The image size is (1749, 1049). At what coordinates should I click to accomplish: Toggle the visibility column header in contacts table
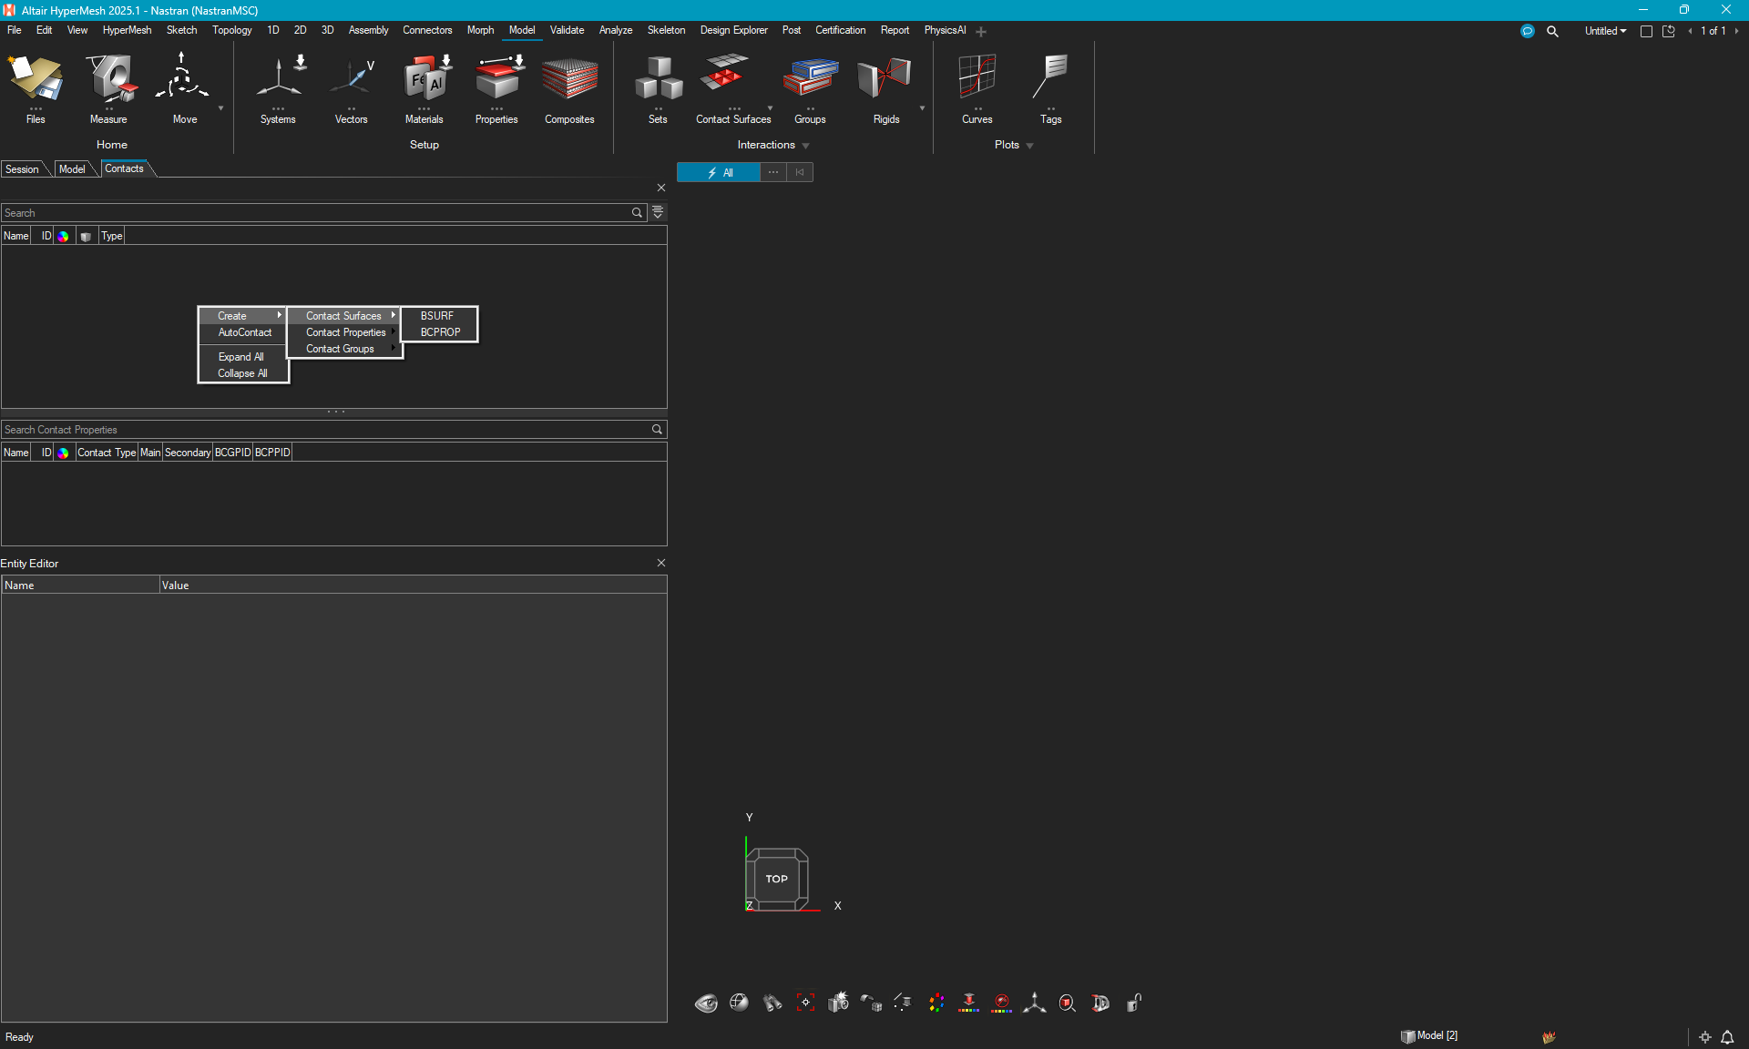86,237
